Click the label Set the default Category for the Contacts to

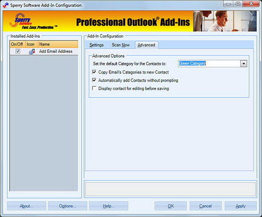130,64
